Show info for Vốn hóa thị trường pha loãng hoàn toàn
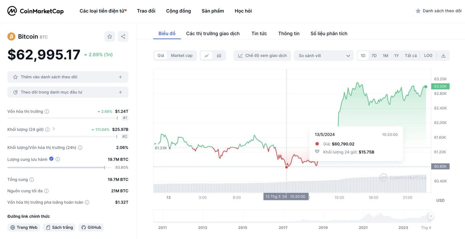465x239 pixels. tap(87, 202)
